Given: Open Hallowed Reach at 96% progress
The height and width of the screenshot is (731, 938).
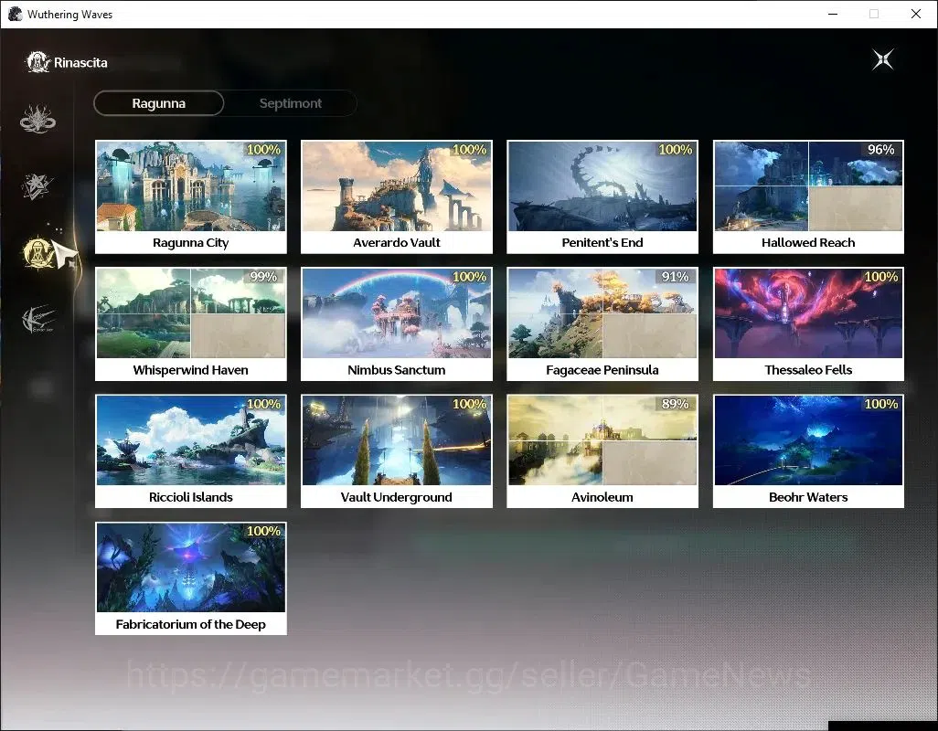Looking at the screenshot, I should pos(808,196).
